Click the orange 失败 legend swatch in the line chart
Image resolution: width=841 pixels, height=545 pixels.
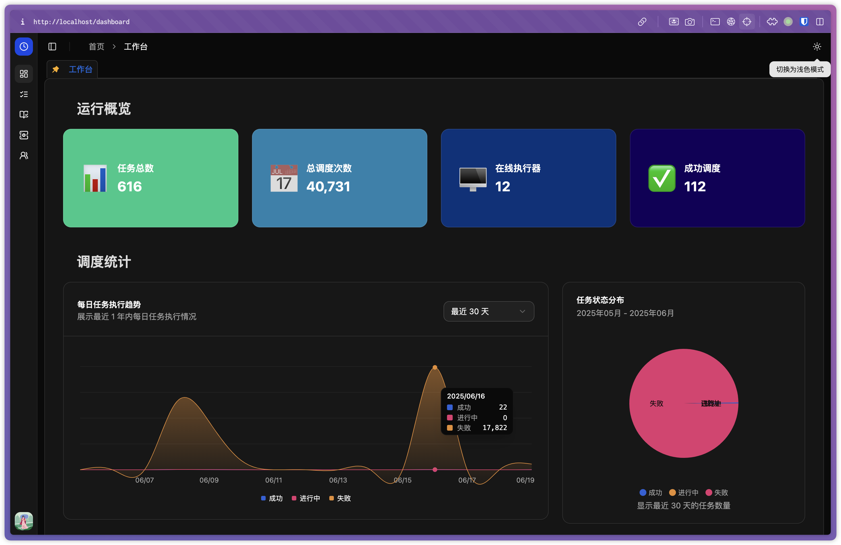click(332, 498)
